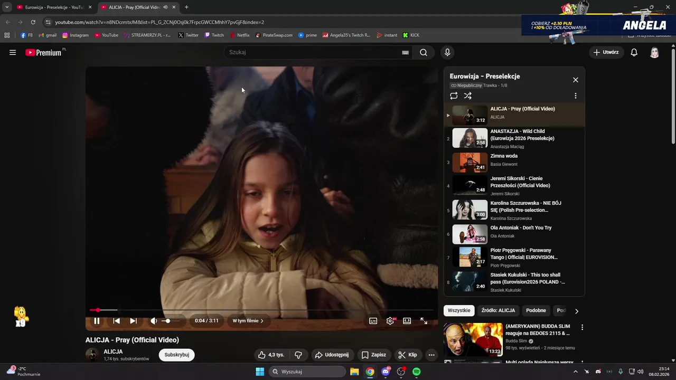This screenshot has width=676, height=380.
Task: Open more actions three-dot menu below the video
Action: [431, 355]
